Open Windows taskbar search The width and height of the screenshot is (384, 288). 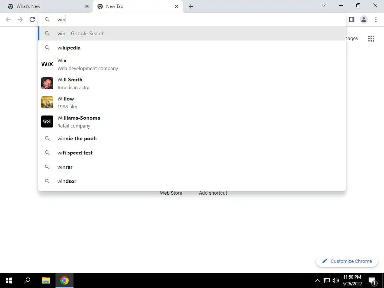coord(27,280)
